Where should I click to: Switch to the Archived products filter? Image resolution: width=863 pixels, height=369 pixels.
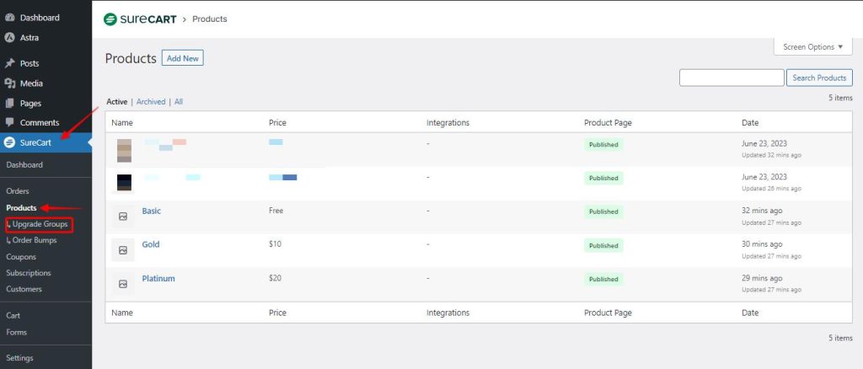[x=151, y=102]
